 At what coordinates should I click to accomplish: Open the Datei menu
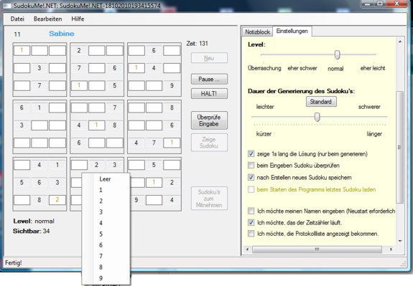click(17, 19)
